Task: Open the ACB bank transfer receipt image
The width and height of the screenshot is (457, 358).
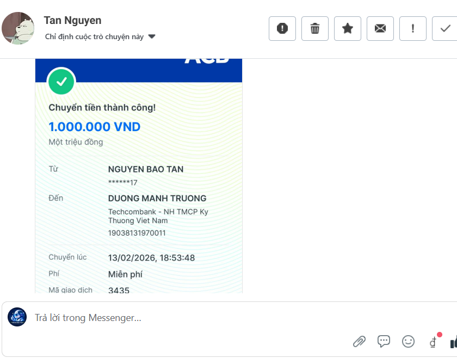Action: click(x=138, y=174)
